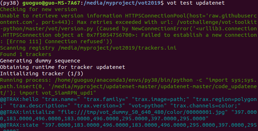Click the 'Unable to retrieve version information' text
The width and height of the screenshot is (258, 131).
click(61, 16)
